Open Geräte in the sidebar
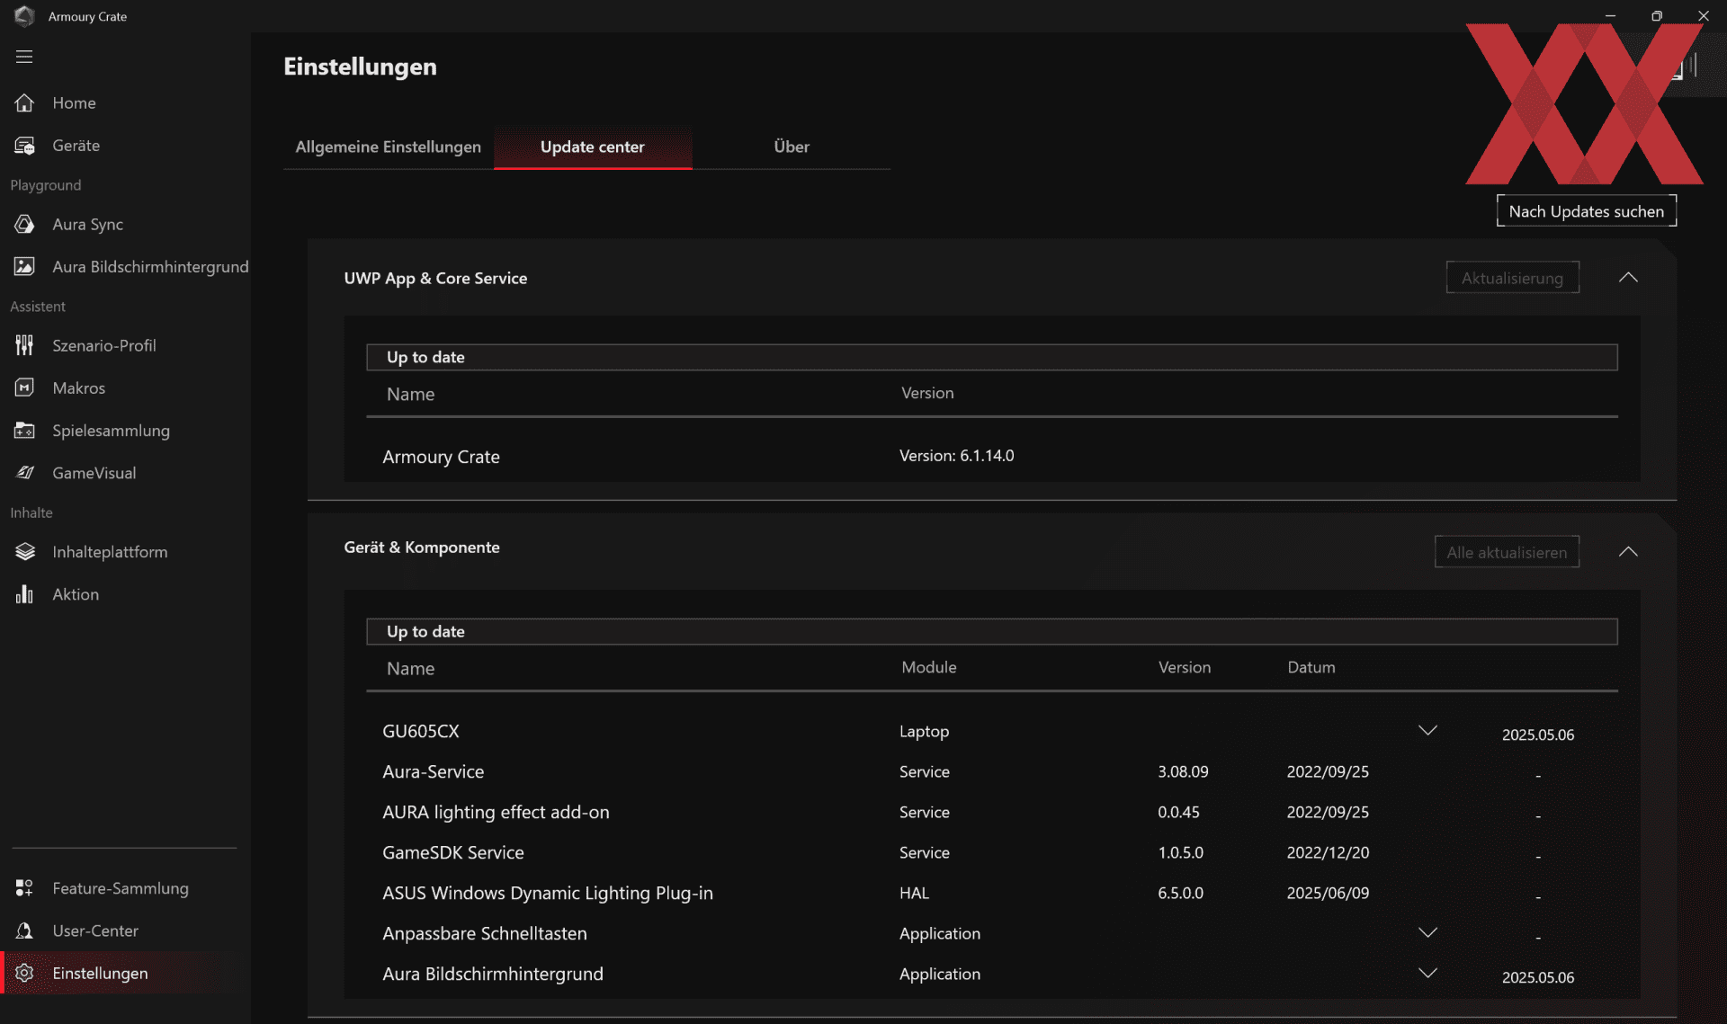The height and width of the screenshot is (1024, 1727). [x=76, y=146]
